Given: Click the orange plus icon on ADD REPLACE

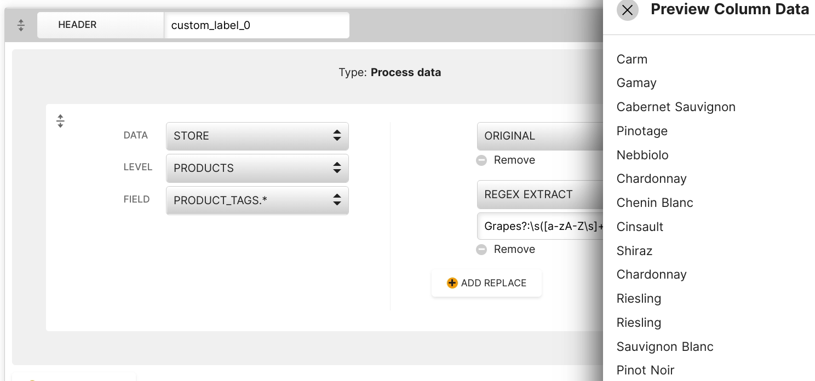Looking at the screenshot, I should coord(452,283).
